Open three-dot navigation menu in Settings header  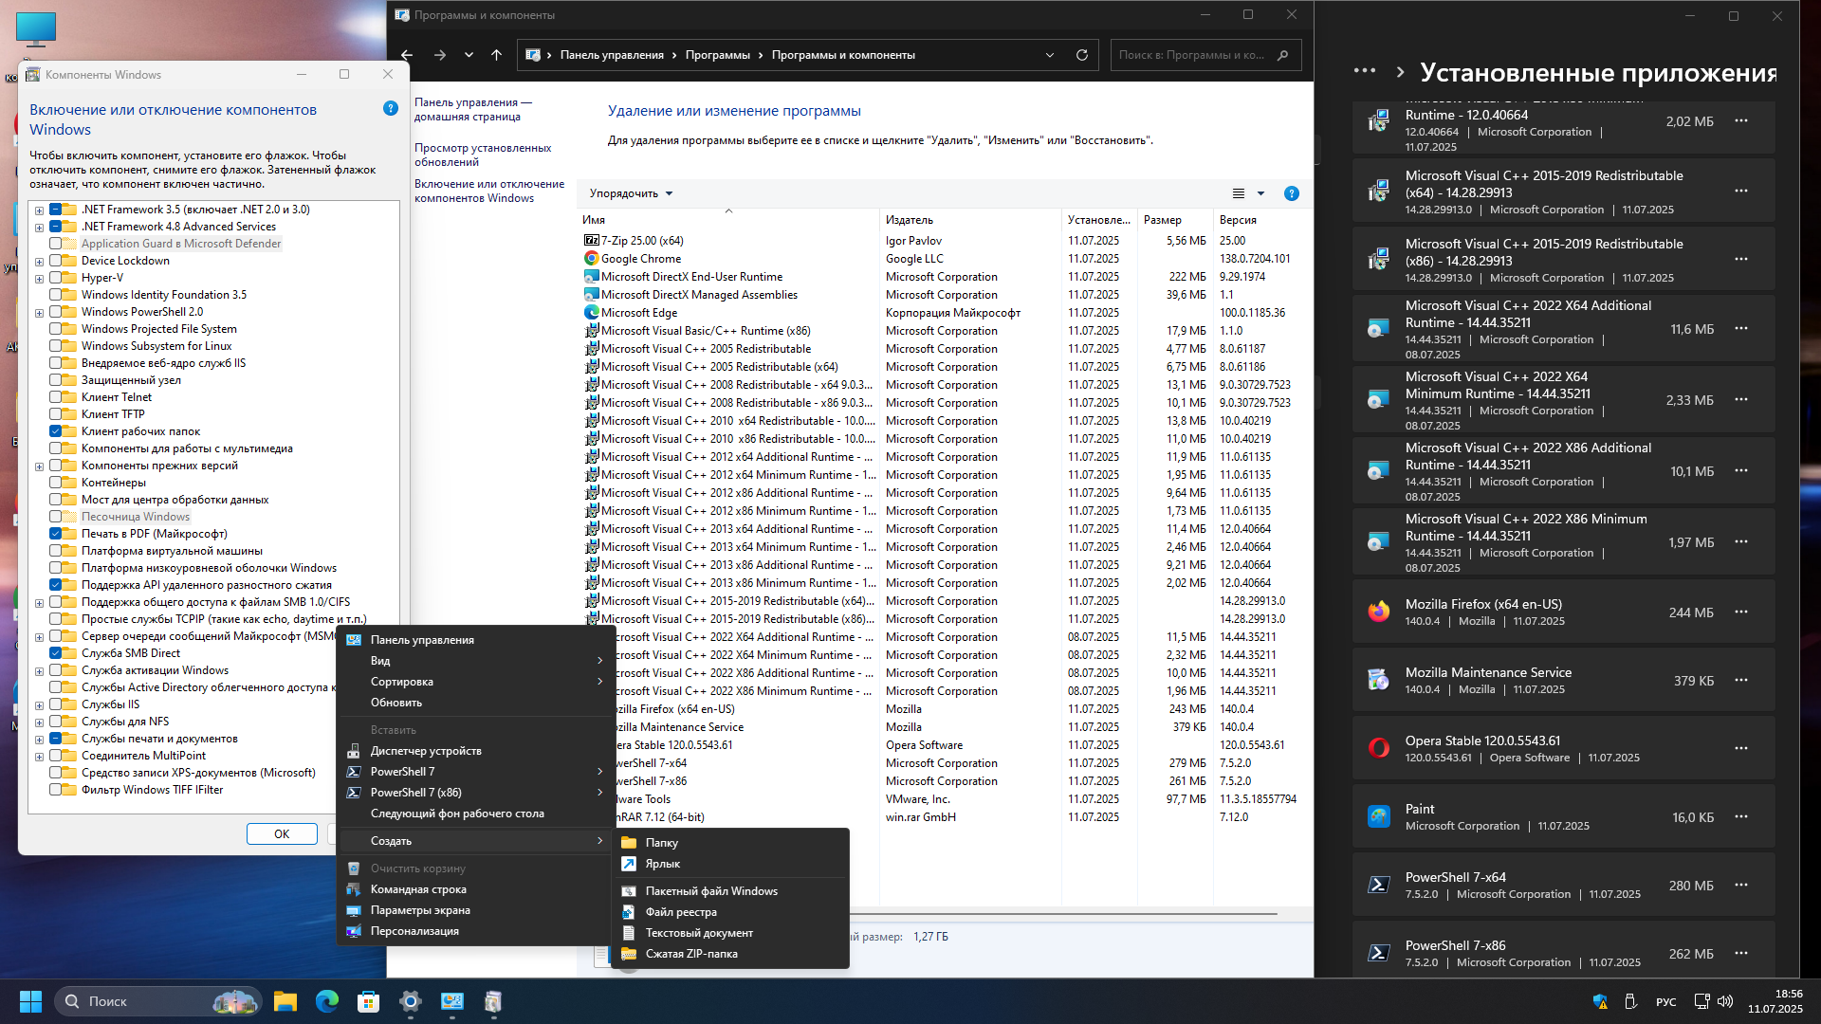coord(1365,71)
